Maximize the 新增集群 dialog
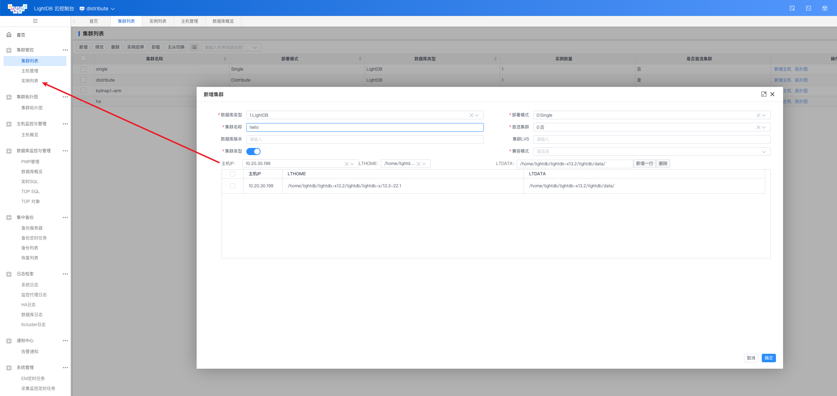This screenshot has width=837, height=396. 764,94
